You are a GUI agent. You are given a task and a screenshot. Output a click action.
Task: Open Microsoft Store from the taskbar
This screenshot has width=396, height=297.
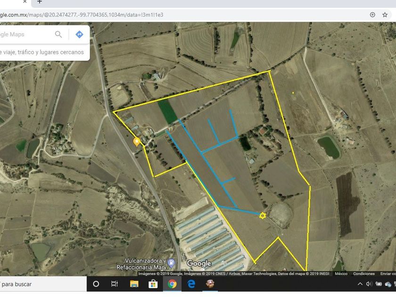coord(153,284)
